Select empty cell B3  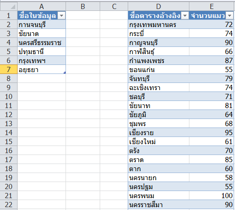tap(83, 34)
